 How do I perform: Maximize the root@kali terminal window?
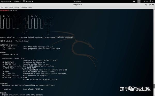pos(150,5)
